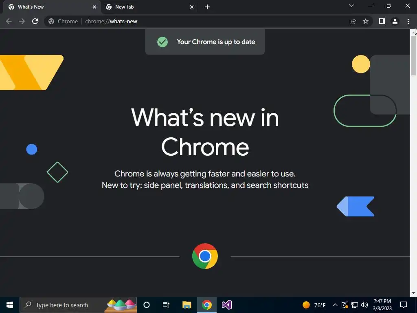Viewport: 417px width, 313px height.
Task: Open the notification center icon
Action: pos(404,305)
